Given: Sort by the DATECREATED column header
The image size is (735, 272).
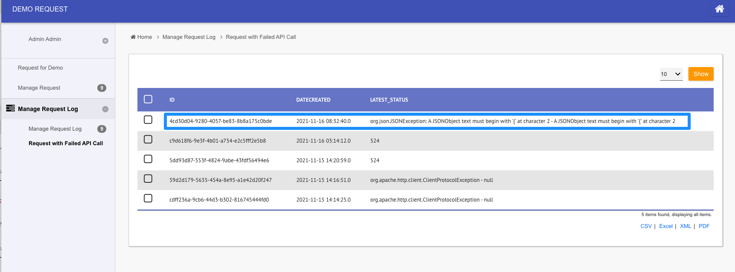Looking at the screenshot, I should point(313,100).
